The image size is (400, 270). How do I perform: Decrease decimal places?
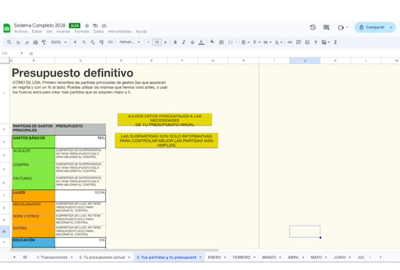(x=92, y=42)
